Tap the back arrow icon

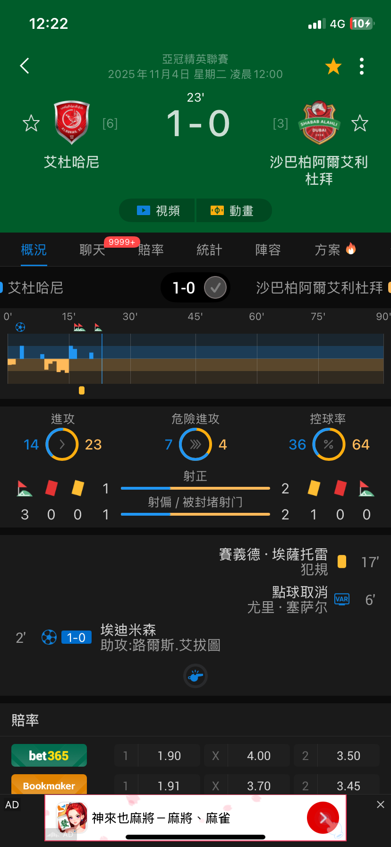point(25,66)
